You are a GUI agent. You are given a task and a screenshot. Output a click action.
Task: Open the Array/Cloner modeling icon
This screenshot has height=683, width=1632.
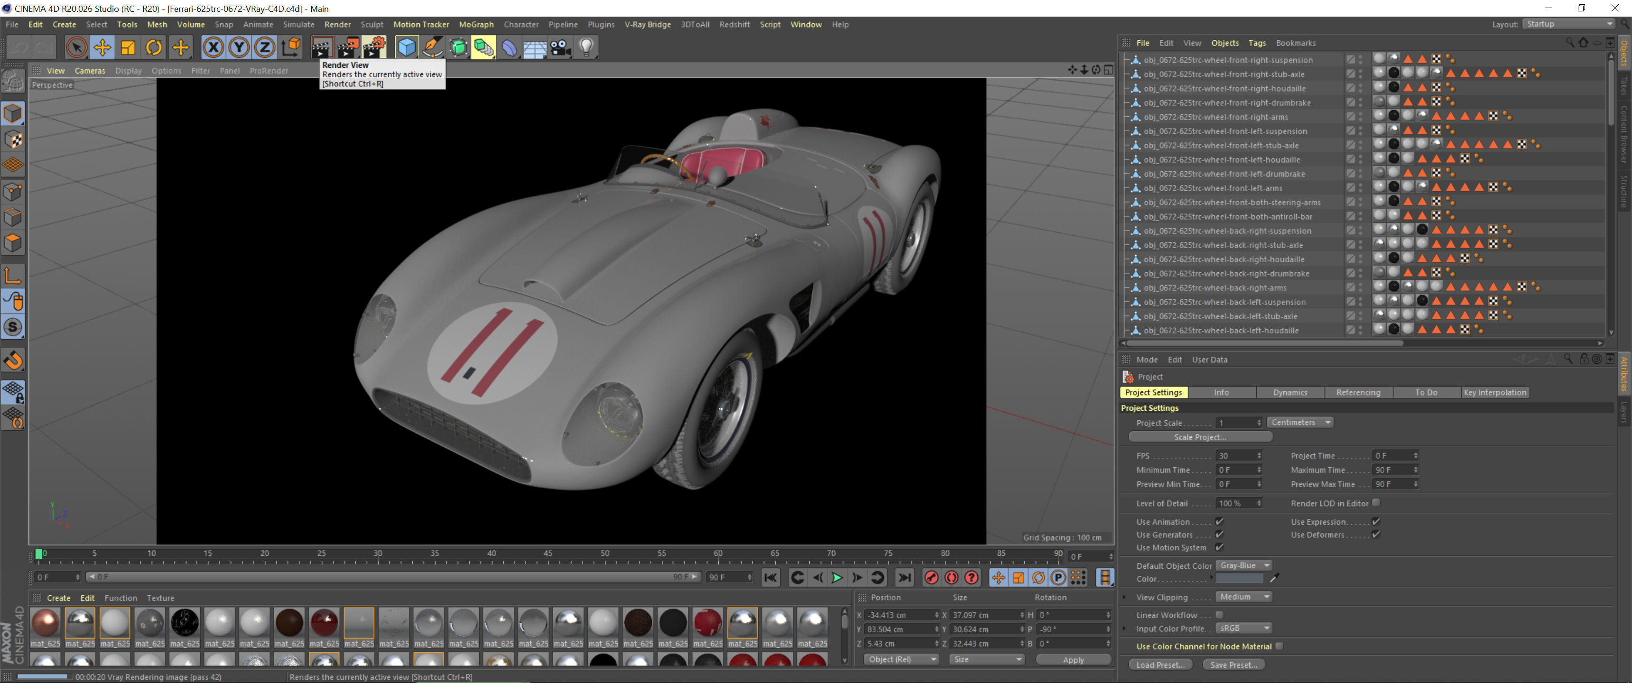[x=483, y=47]
